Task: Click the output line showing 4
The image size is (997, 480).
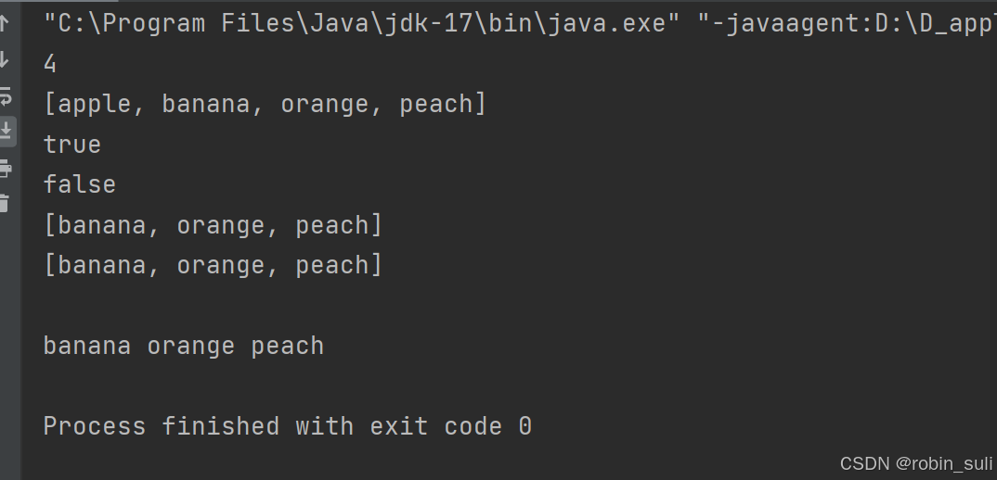Action: pyautogui.click(x=50, y=64)
